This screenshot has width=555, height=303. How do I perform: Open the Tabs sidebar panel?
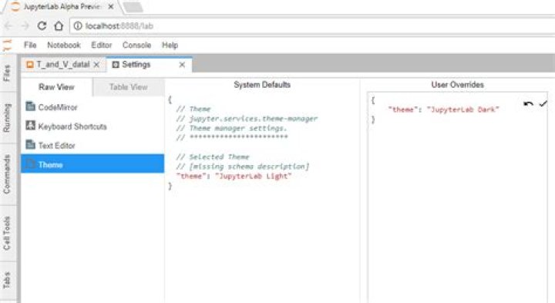tap(7, 281)
